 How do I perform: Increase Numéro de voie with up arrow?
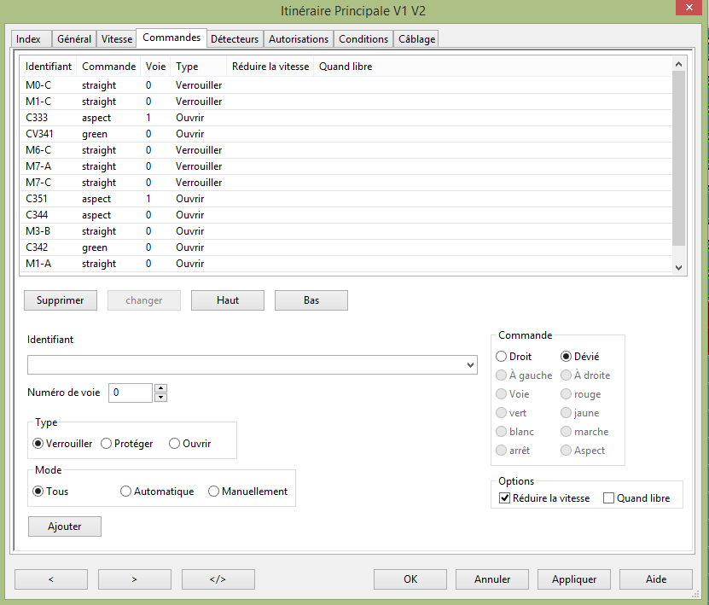(161, 388)
